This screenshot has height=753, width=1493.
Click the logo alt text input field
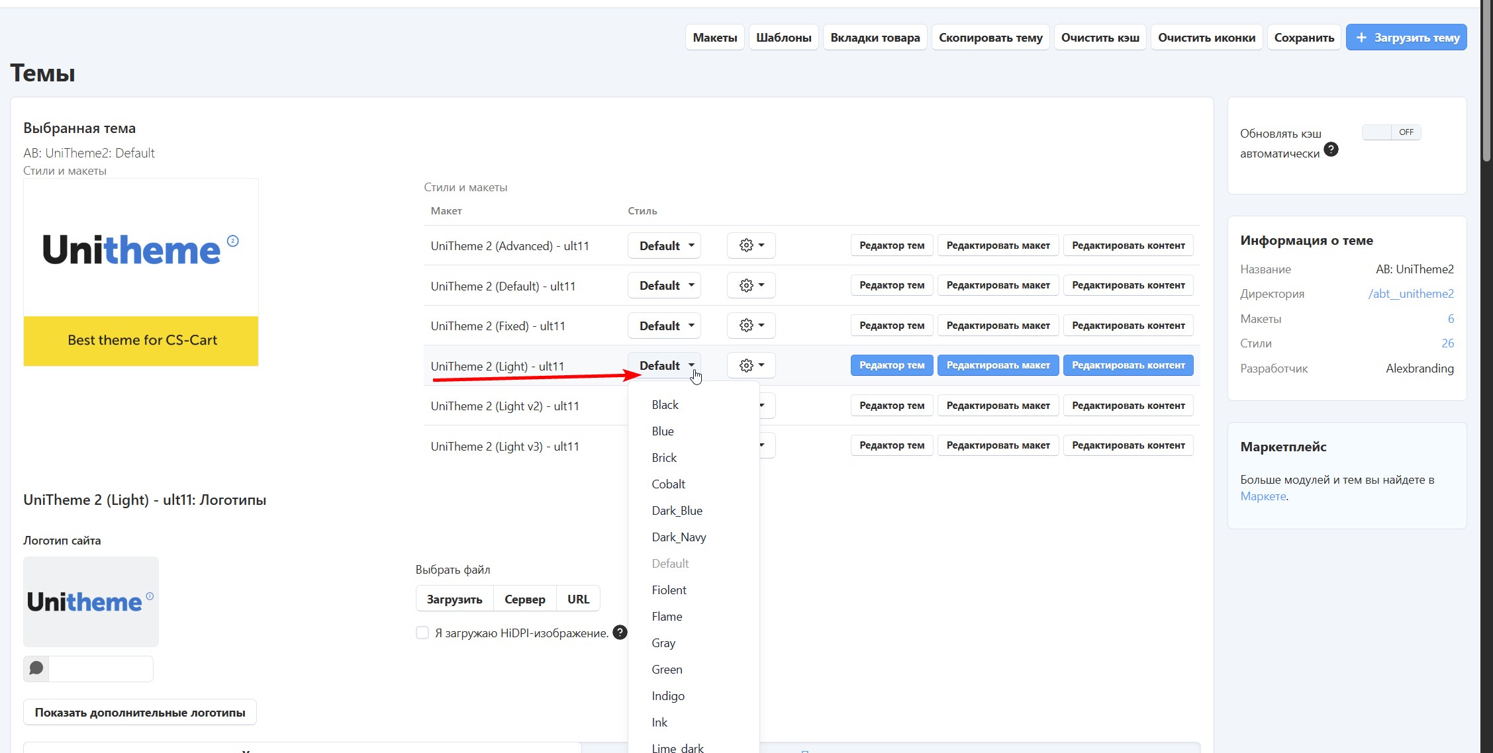[x=101, y=668]
